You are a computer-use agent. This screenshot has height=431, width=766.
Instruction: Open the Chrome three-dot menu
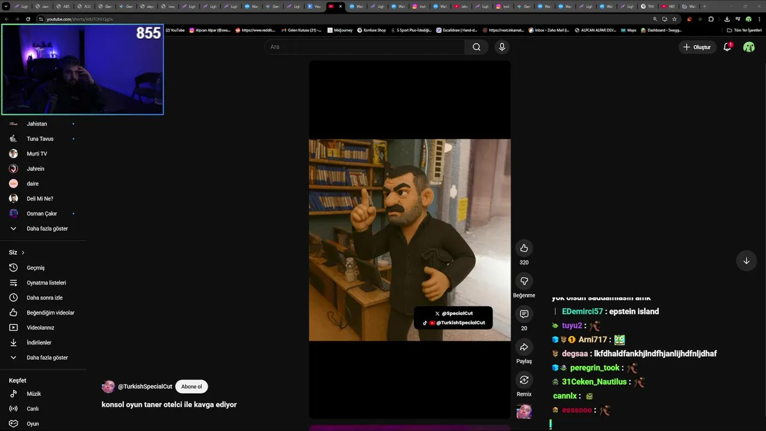click(759, 19)
